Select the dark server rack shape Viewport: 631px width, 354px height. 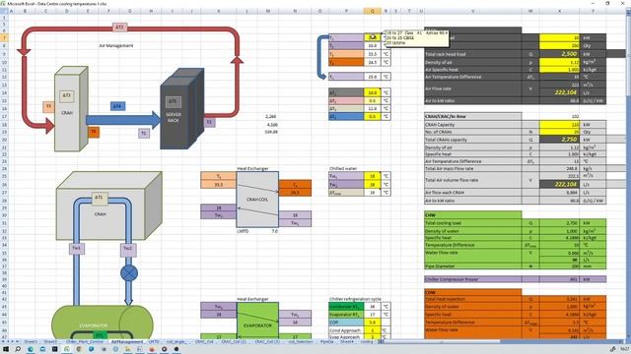[x=181, y=109]
